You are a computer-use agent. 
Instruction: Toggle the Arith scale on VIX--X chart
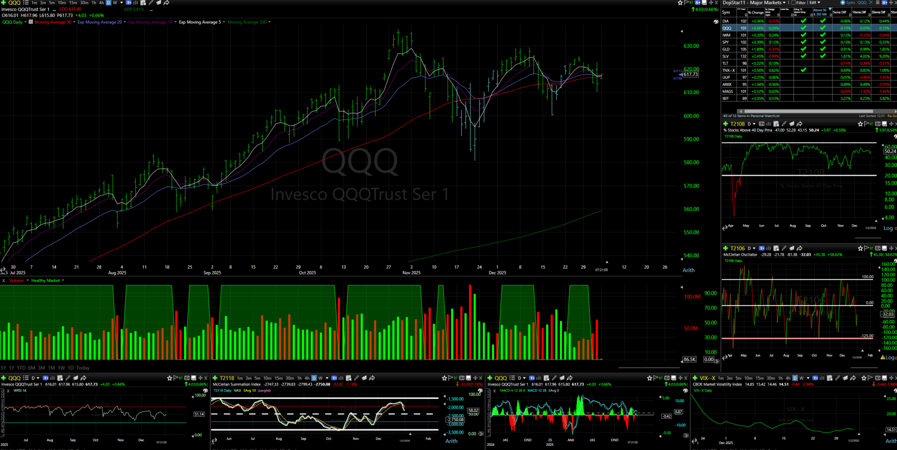tap(890, 441)
